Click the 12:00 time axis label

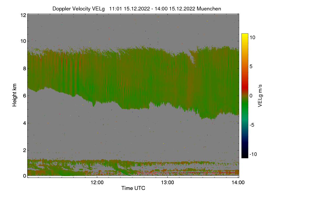click(97, 183)
